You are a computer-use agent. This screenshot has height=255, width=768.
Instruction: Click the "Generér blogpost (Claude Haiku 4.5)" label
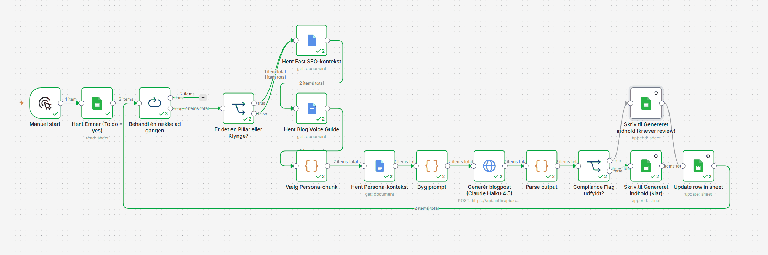(x=489, y=190)
